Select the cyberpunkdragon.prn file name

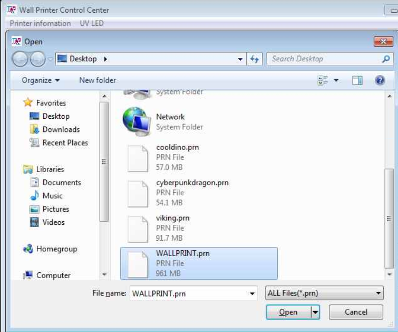pyautogui.click(x=192, y=183)
